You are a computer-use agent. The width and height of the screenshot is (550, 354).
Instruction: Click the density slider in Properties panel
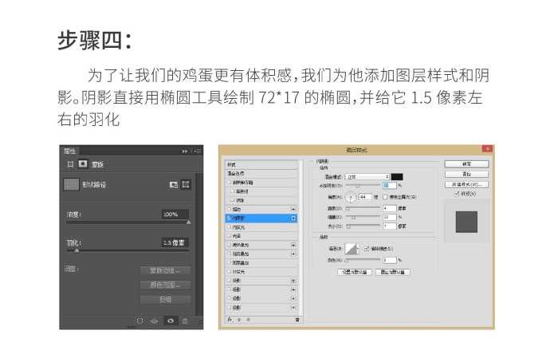point(128,222)
